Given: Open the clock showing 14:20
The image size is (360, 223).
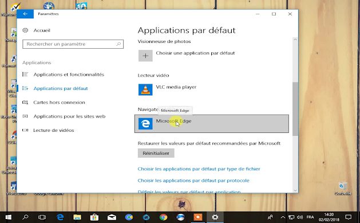Looking at the screenshot, I should tap(329, 217).
